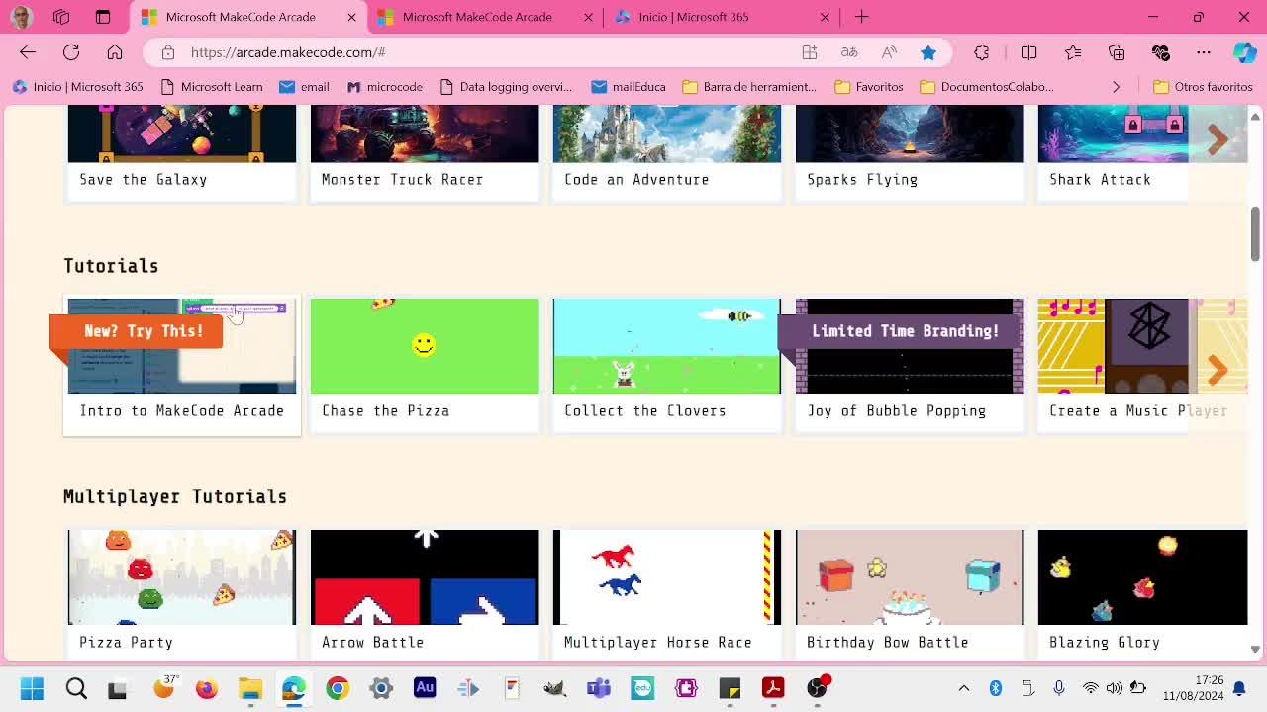This screenshot has height=712, width=1267.
Task: Launch Firefox from the taskbar
Action: pos(207,688)
